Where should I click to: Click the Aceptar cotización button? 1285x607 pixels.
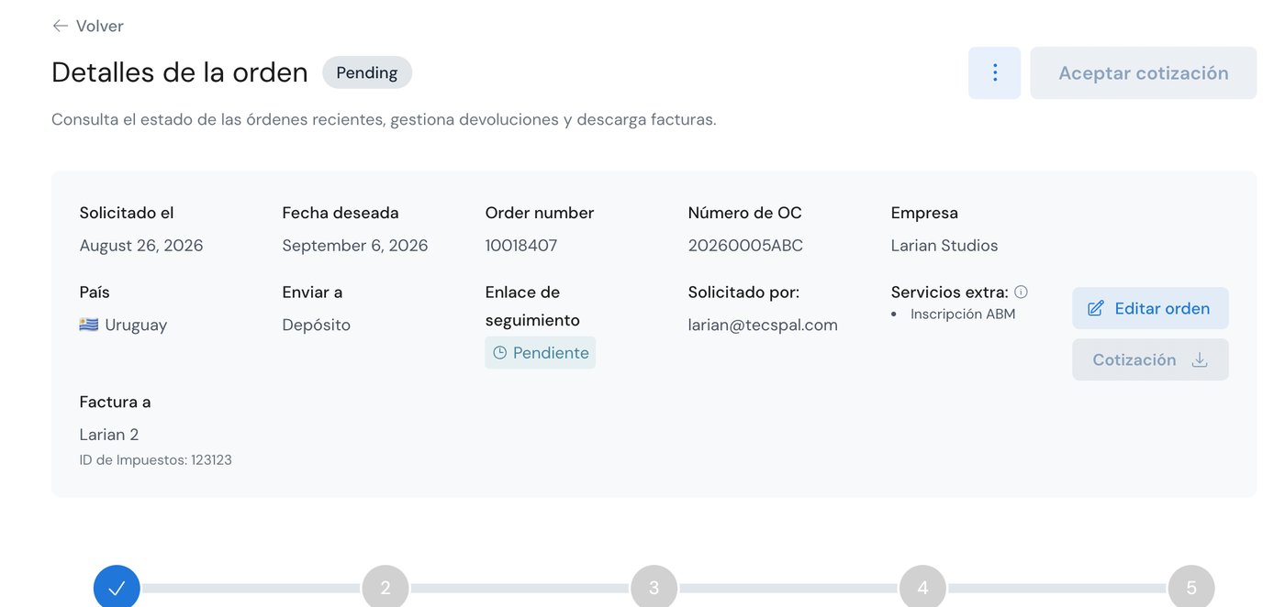[x=1143, y=73]
